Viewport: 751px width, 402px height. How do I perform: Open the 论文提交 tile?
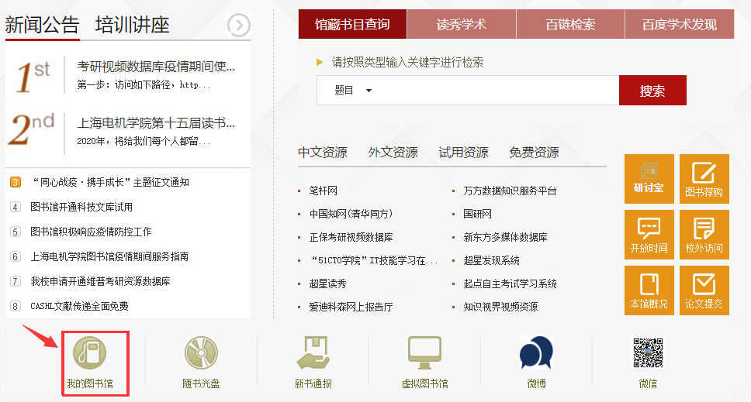click(704, 290)
